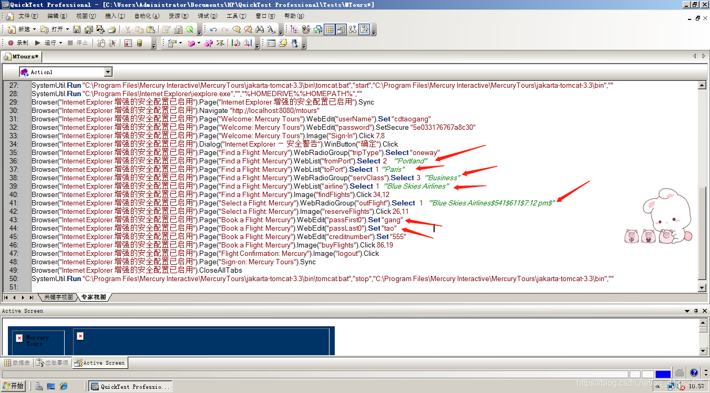The height and width of the screenshot is (393, 710).
Task: Open Insert Checkpoint dropdown arrow
Action: pyautogui.click(x=180, y=43)
